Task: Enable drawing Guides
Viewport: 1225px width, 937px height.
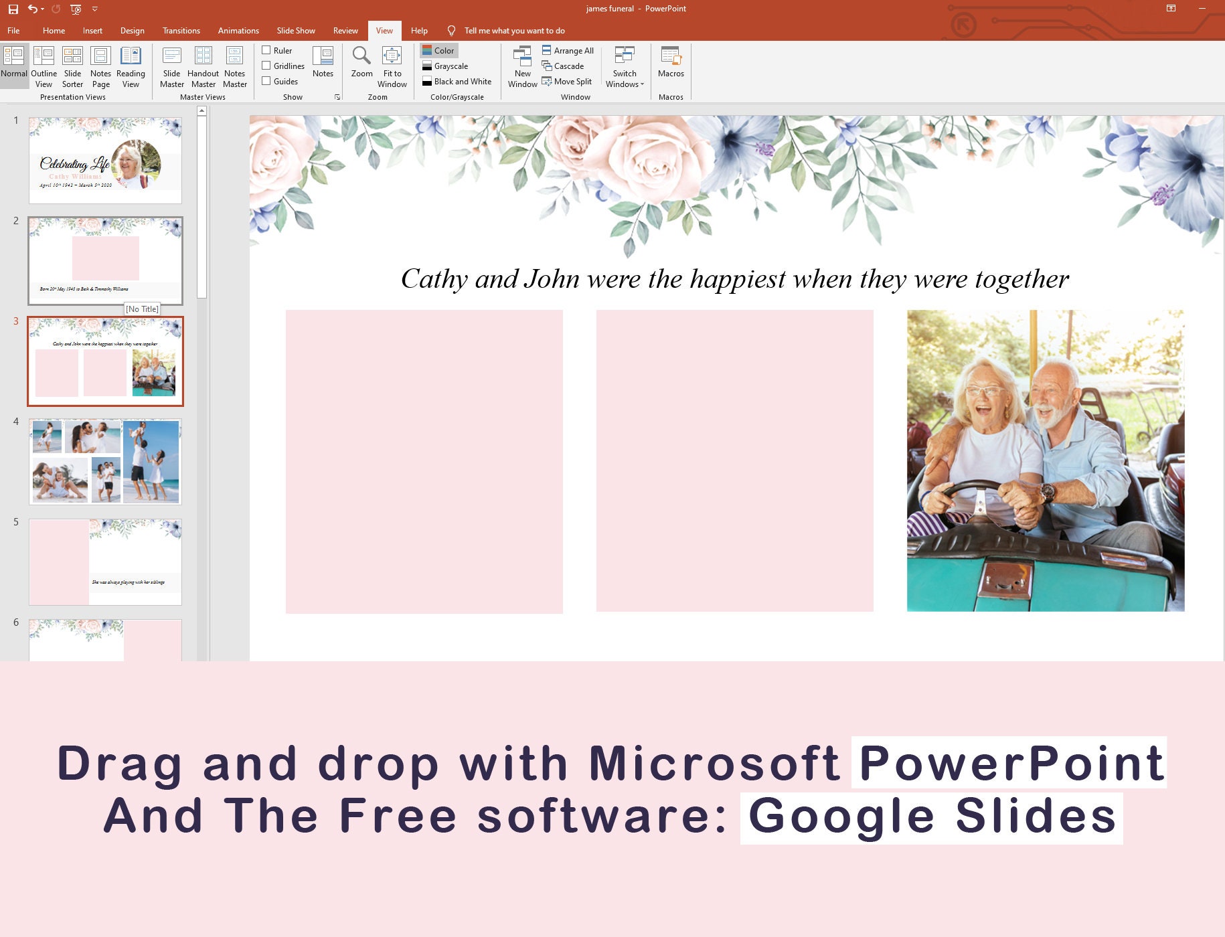Action: pyautogui.click(x=266, y=81)
